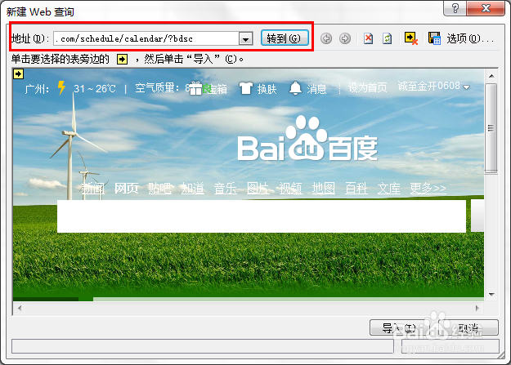Screen dimensions: 511x365
Task: Click the horizontal scrollbar left arrow
Action: [20, 308]
